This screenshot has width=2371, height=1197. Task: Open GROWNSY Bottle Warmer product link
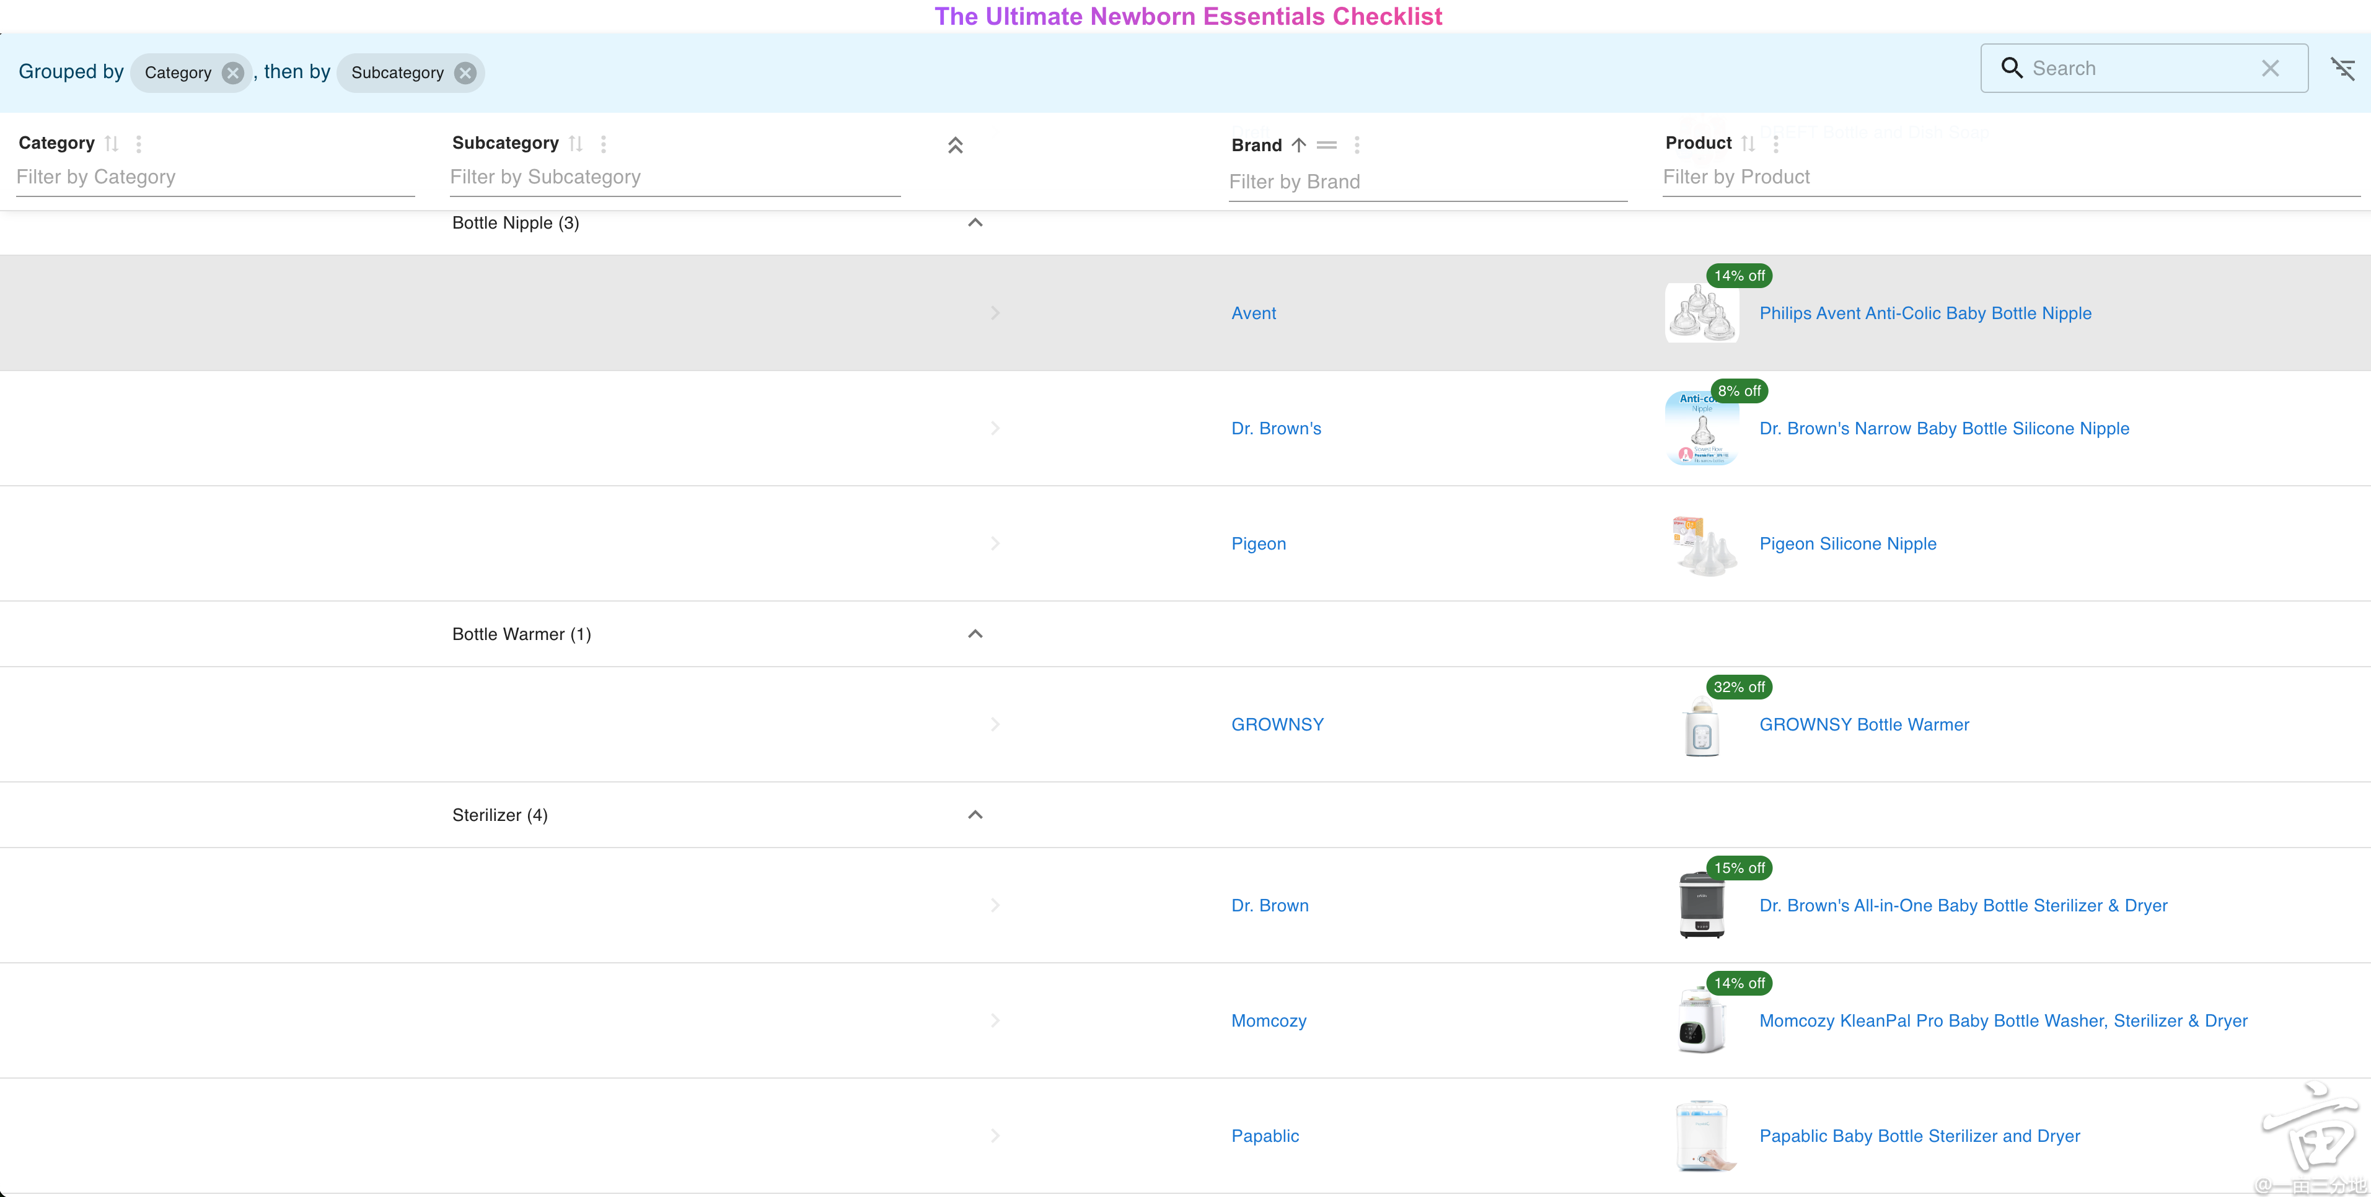pyautogui.click(x=1864, y=724)
